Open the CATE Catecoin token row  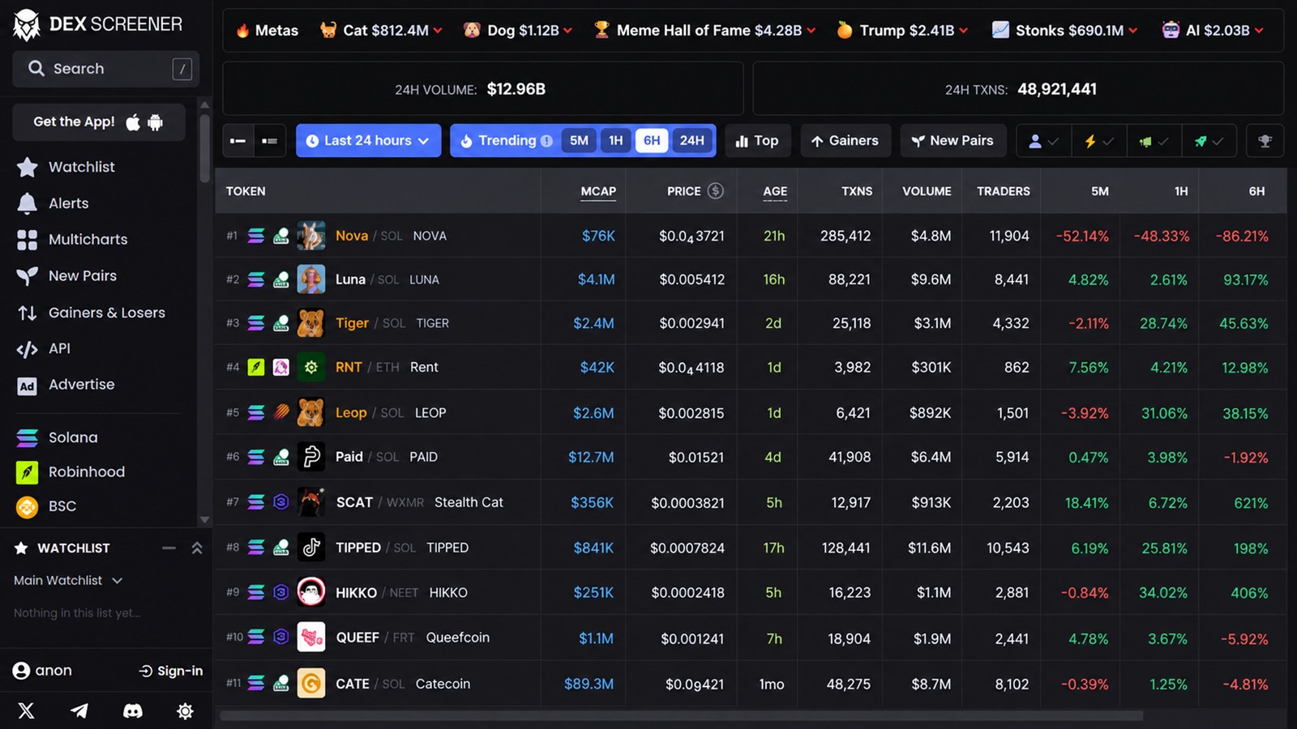(751, 684)
